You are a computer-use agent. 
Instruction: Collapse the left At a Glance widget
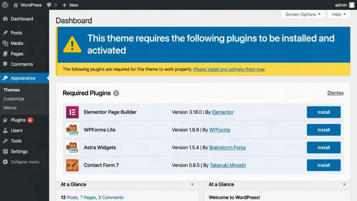[x=192, y=184]
